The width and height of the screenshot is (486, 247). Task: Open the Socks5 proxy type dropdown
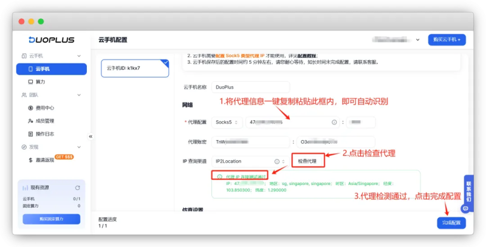pos(228,123)
